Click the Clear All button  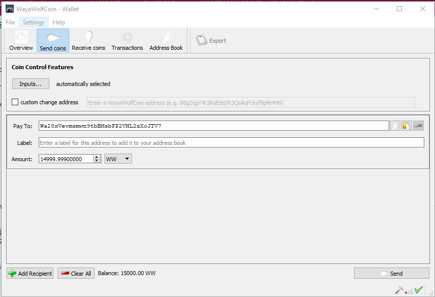click(x=76, y=274)
